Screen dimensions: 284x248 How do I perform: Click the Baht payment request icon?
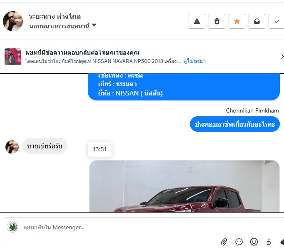point(269,242)
